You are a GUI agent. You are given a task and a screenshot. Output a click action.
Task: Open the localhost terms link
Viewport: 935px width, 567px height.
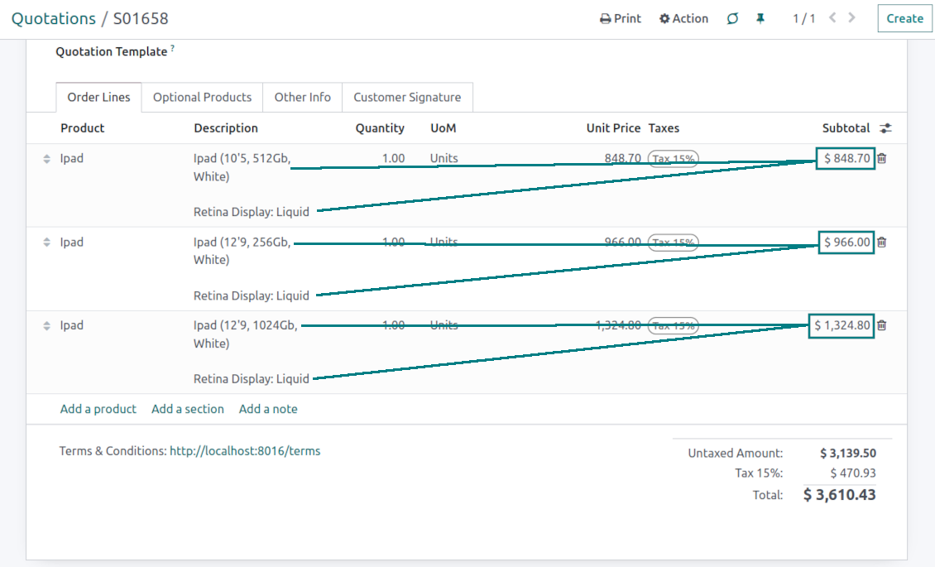coord(245,451)
